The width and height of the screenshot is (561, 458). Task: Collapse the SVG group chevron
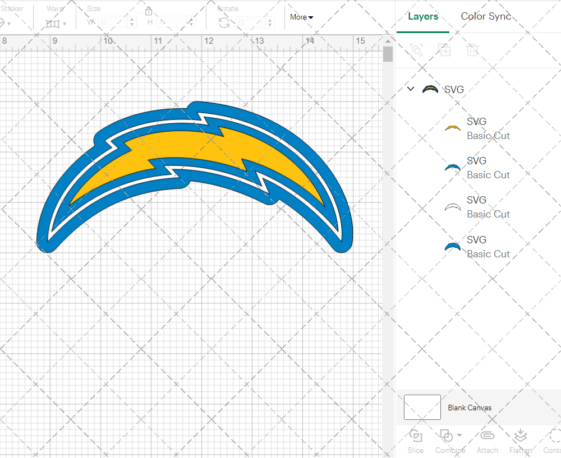pyautogui.click(x=411, y=89)
